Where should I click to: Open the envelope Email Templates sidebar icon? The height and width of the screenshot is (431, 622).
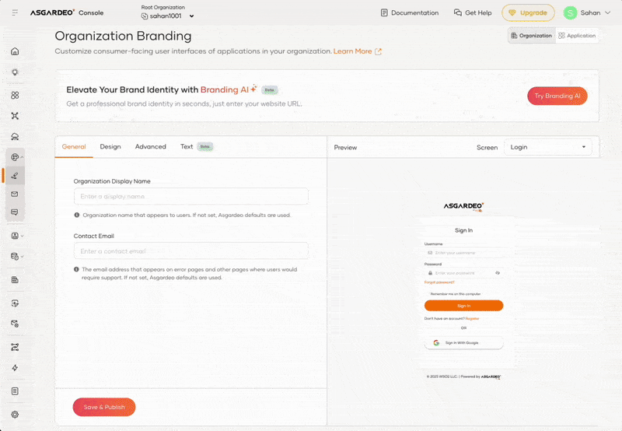[x=15, y=194]
